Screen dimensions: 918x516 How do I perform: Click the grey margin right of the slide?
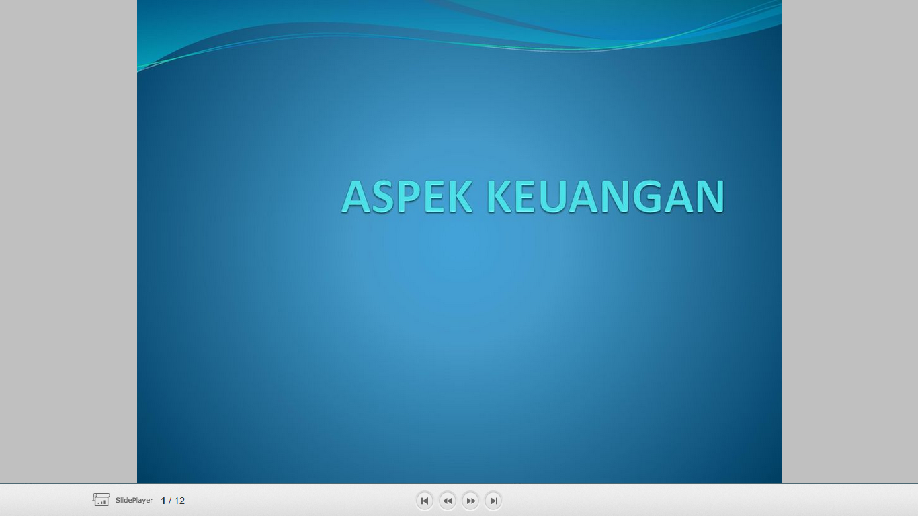pyautogui.click(x=850, y=242)
